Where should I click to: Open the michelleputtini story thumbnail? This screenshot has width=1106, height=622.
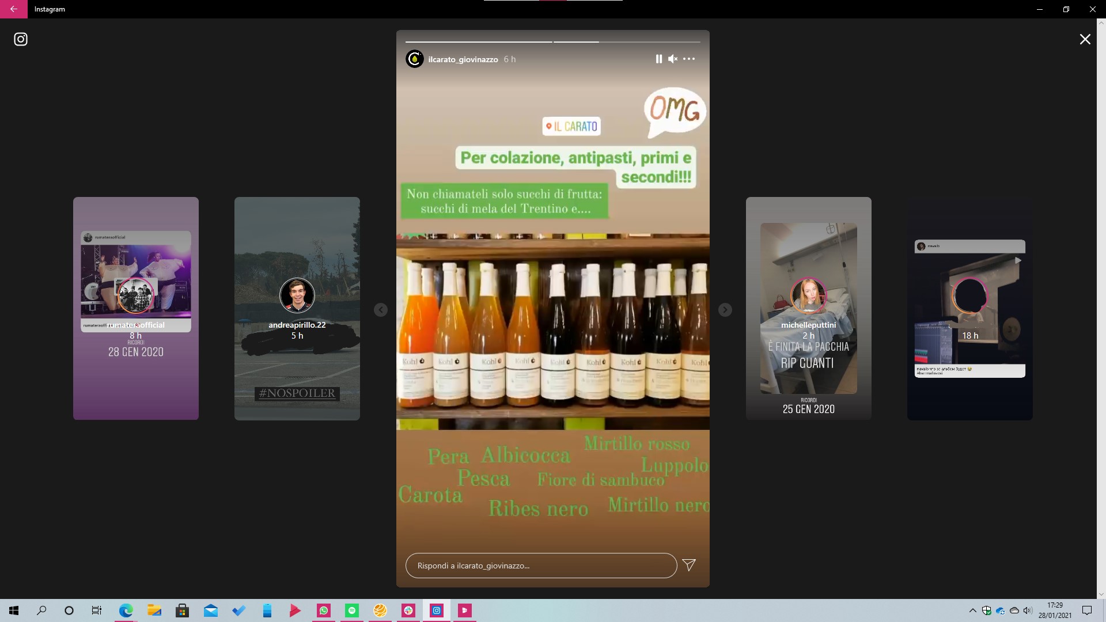pyautogui.click(x=809, y=309)
